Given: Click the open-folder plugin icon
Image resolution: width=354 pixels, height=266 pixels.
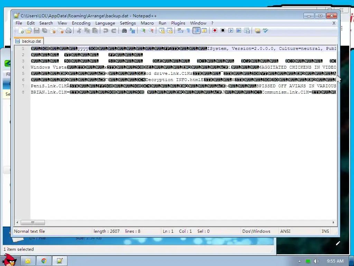Looking at the screenshot, I should (257, 30).
